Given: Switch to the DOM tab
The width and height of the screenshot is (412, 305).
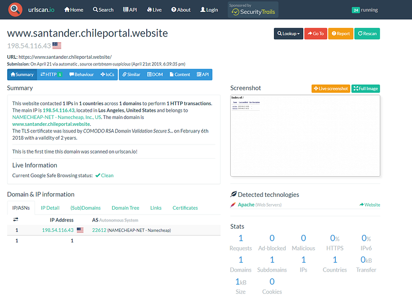Looking at the screenshot, I should tap(155, 75).
